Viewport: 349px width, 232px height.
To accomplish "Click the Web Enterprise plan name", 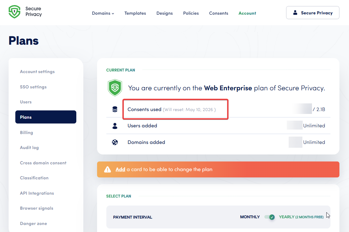I will click(228, 88).
